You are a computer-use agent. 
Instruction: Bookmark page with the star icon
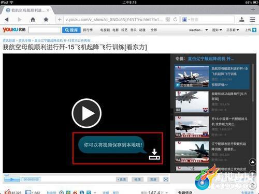46,20
